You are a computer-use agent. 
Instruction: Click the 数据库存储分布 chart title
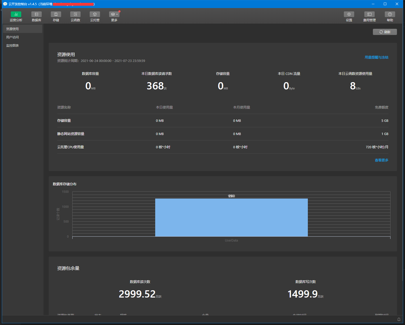pyautogui.click(x=65, y=184)
